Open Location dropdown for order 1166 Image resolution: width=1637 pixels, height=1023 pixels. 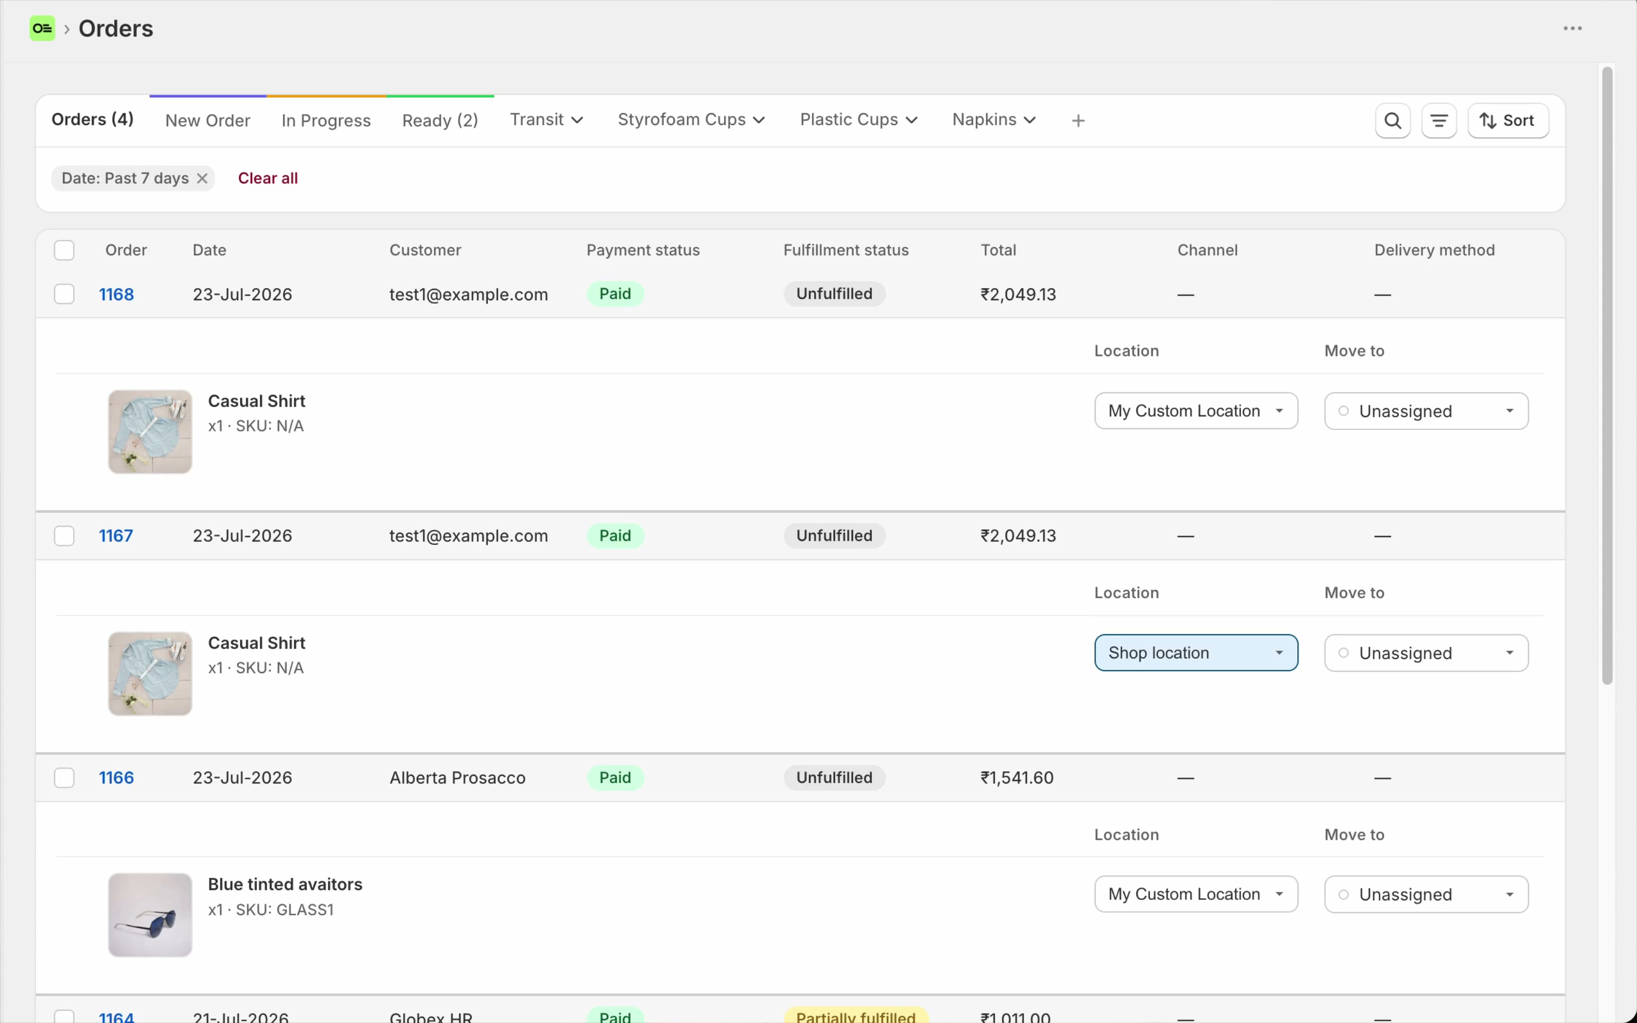pos(1196,895)
